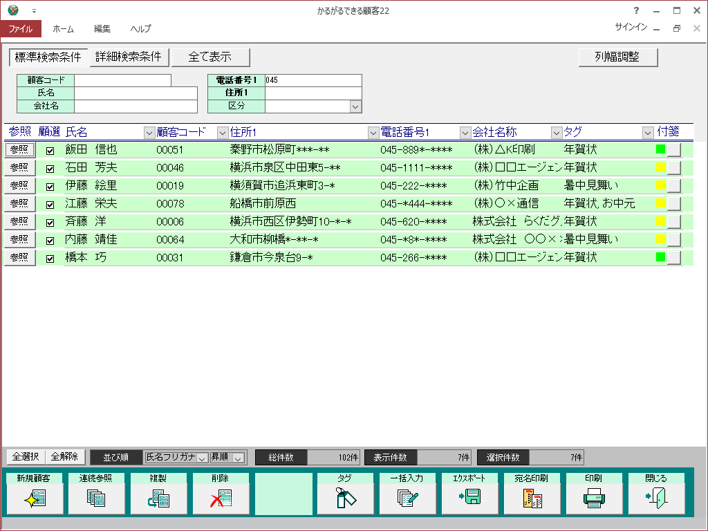708x531 pixels.
Task: Open the 宛名印刷 address printing icon
Action: pyautogui.click(x=532, y=499)
